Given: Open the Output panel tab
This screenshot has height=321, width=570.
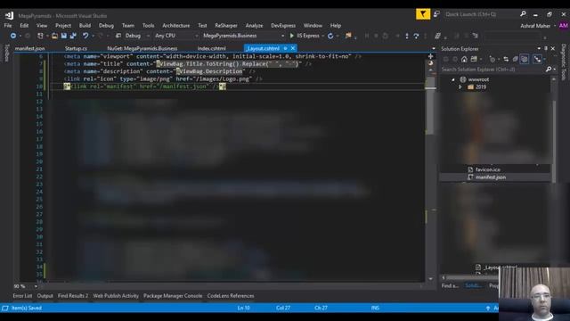Looking at the screenshot, I should 45,296.
